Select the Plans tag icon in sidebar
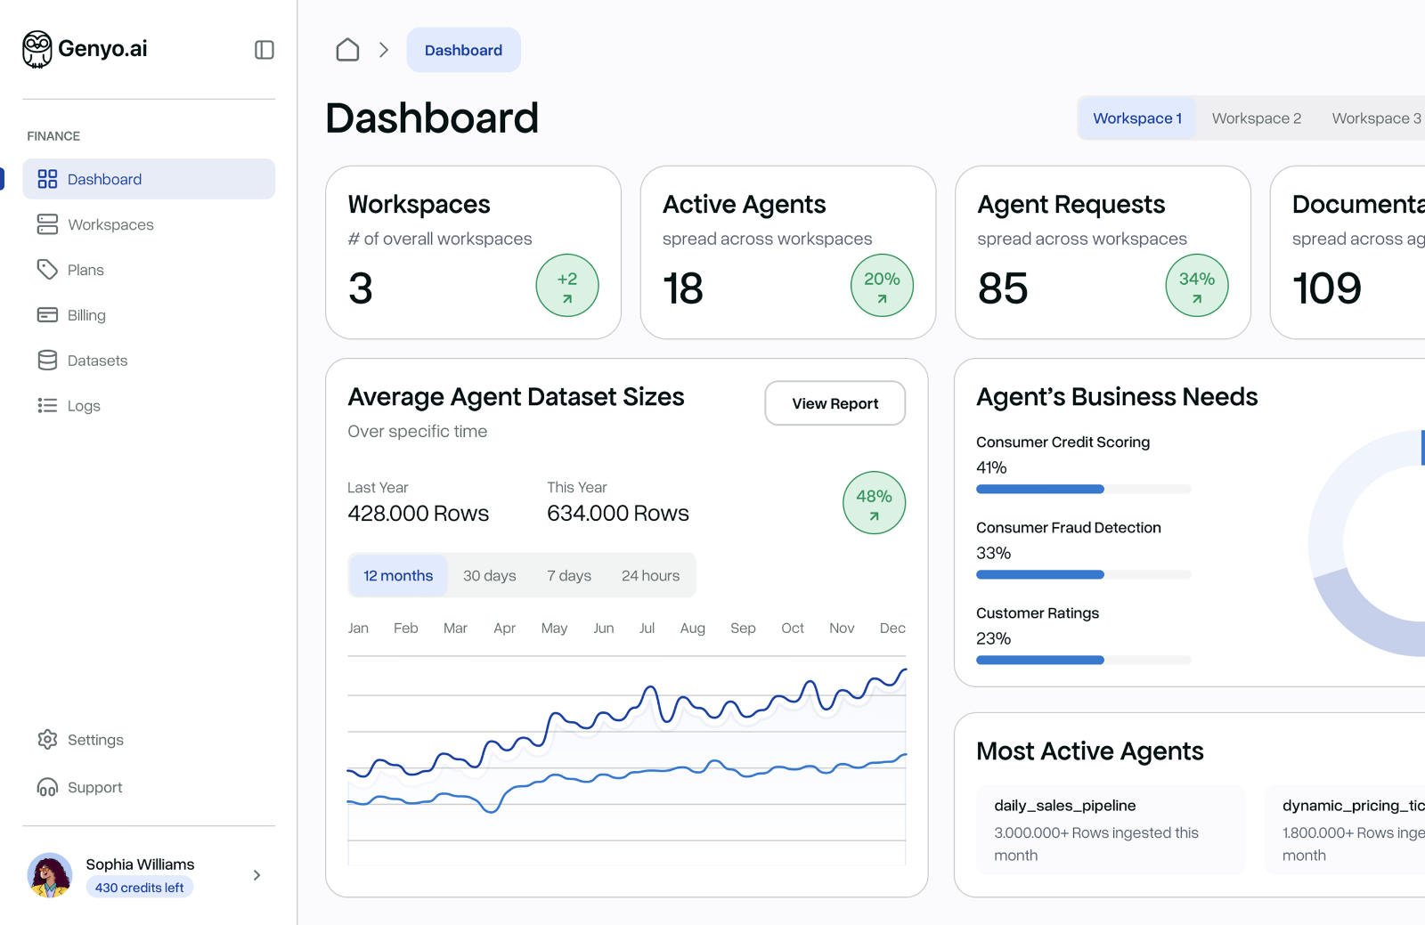 [48, 270]
